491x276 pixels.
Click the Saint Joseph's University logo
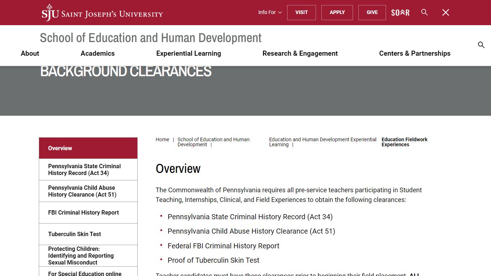point(102,13)
